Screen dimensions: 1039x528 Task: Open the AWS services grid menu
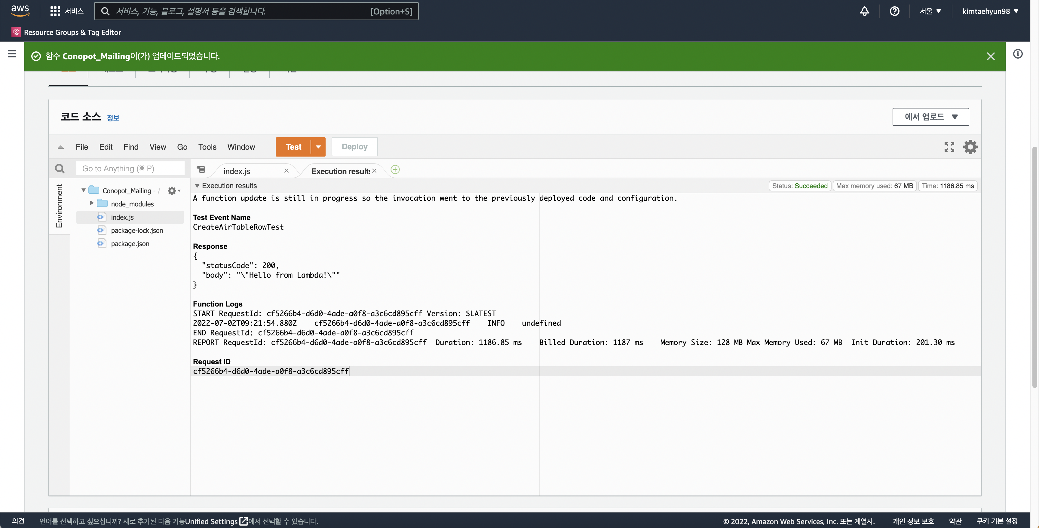coord(55,11)
